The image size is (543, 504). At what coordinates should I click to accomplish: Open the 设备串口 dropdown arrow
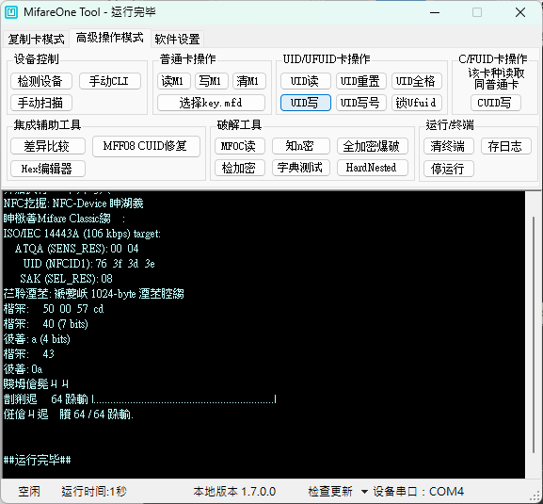(364, 492)
